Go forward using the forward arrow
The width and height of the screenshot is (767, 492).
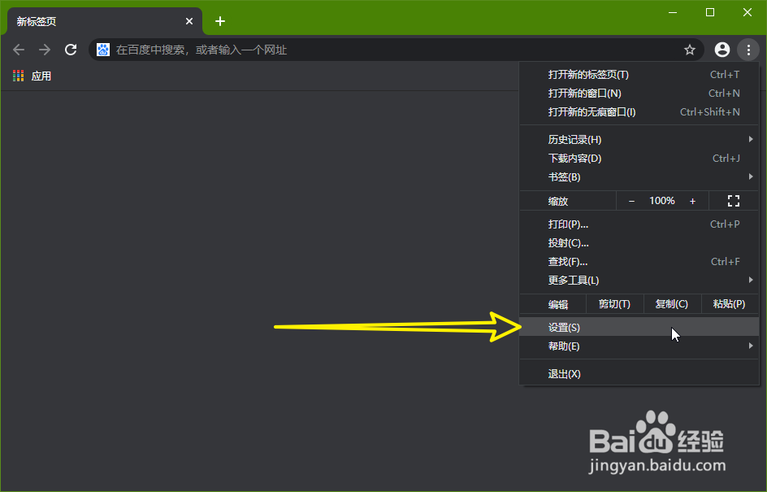[x=45, y=50]
